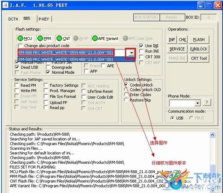The image size is (223, 193).
Task: Uncheck the Dead USB option
Action: click(x=17, y=67)
